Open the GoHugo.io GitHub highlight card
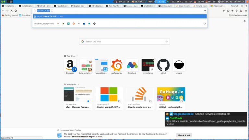Viewport: 249px width, 140px height. [171, 98]
